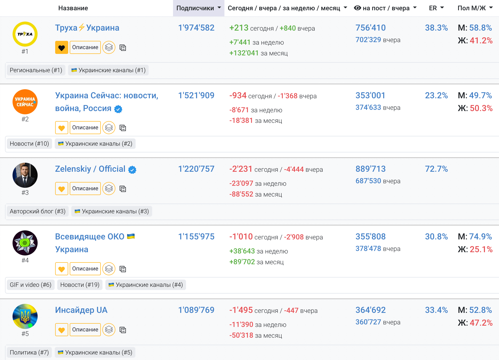Click copy icon in Украина Сейчас row
The height and width of the screenshot is (360, 499).
coord(123,128)
